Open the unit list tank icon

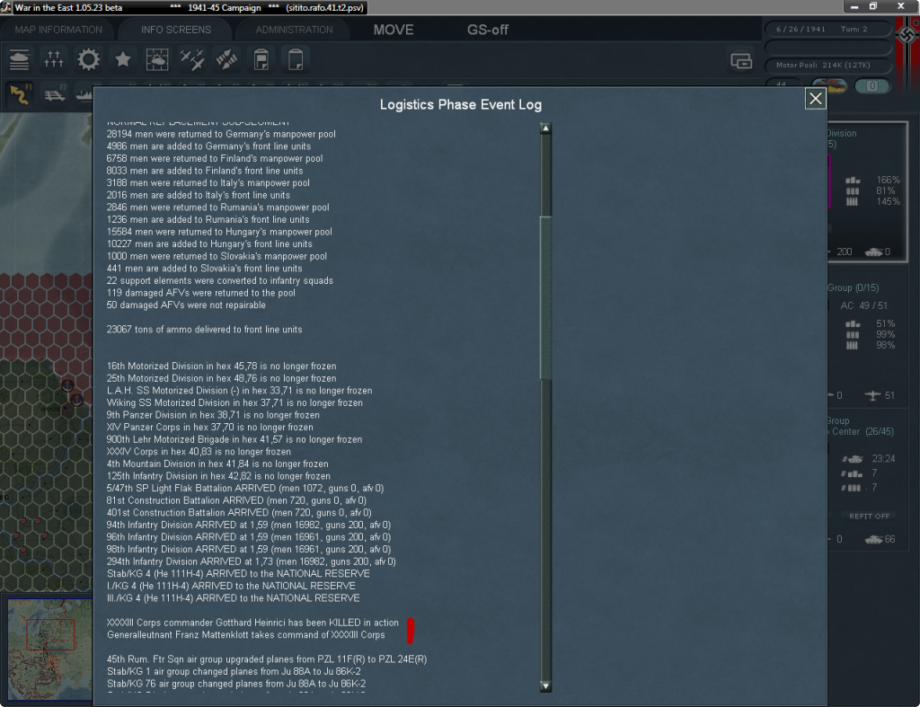click(20, 60)
